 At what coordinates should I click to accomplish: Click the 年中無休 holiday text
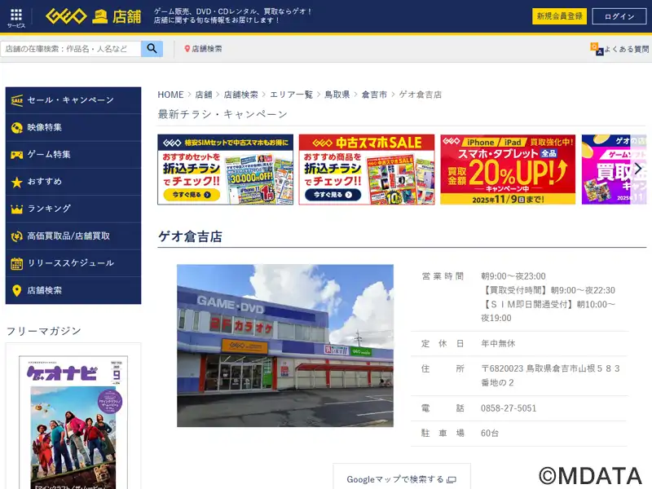pos(498,343)
